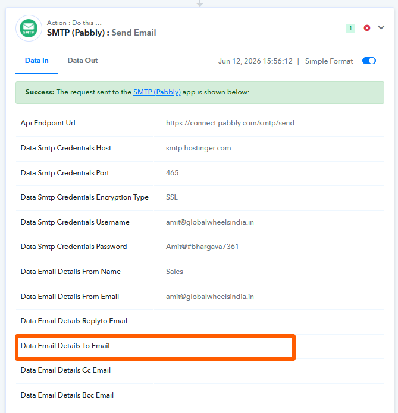
Task: Click the Data Email Details Cc Email label
Action: [x=65, y=370]
